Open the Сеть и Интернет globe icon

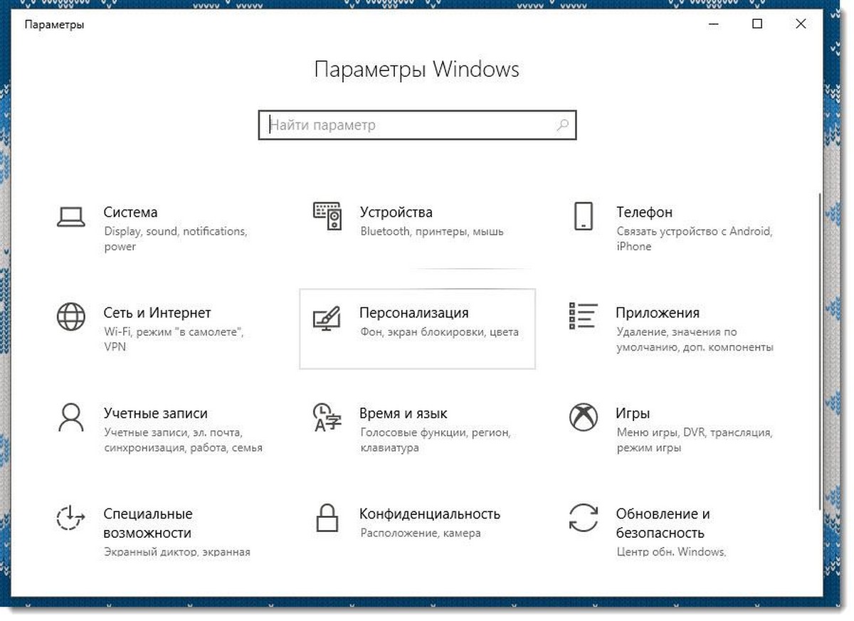[71, 317]
